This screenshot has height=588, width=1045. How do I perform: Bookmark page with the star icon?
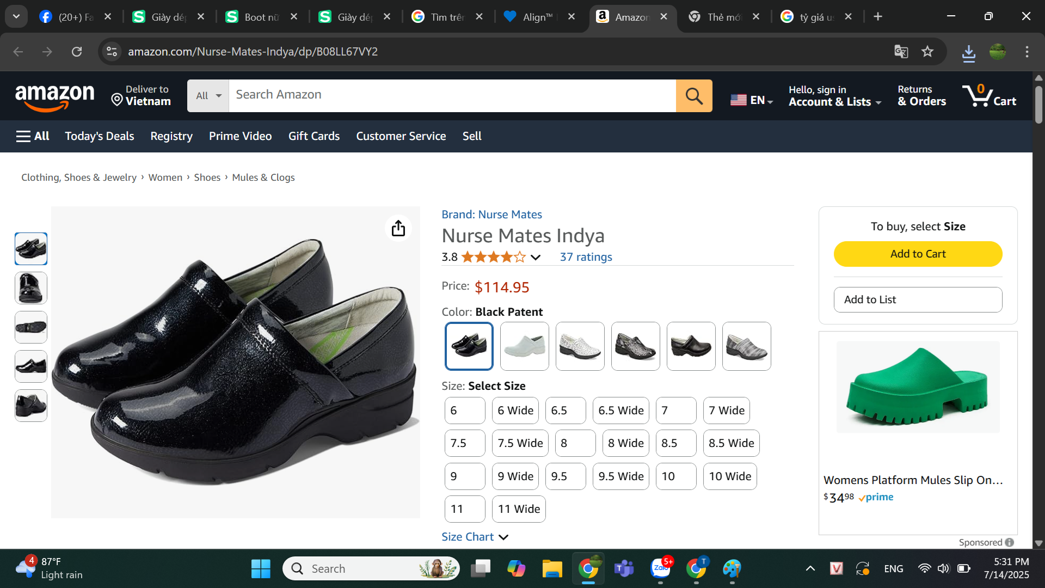(927, 52)
